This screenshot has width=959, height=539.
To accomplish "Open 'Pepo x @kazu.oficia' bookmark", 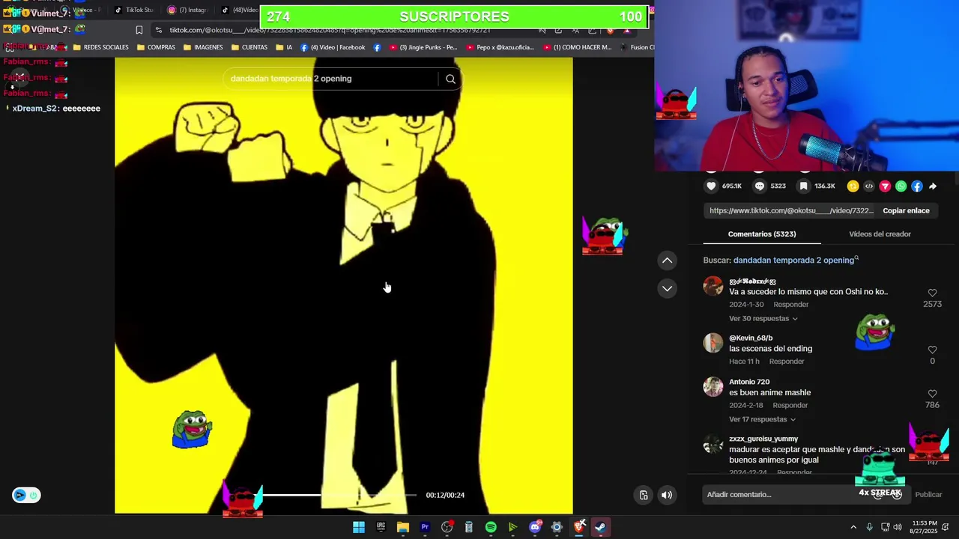I will [500, 47].
